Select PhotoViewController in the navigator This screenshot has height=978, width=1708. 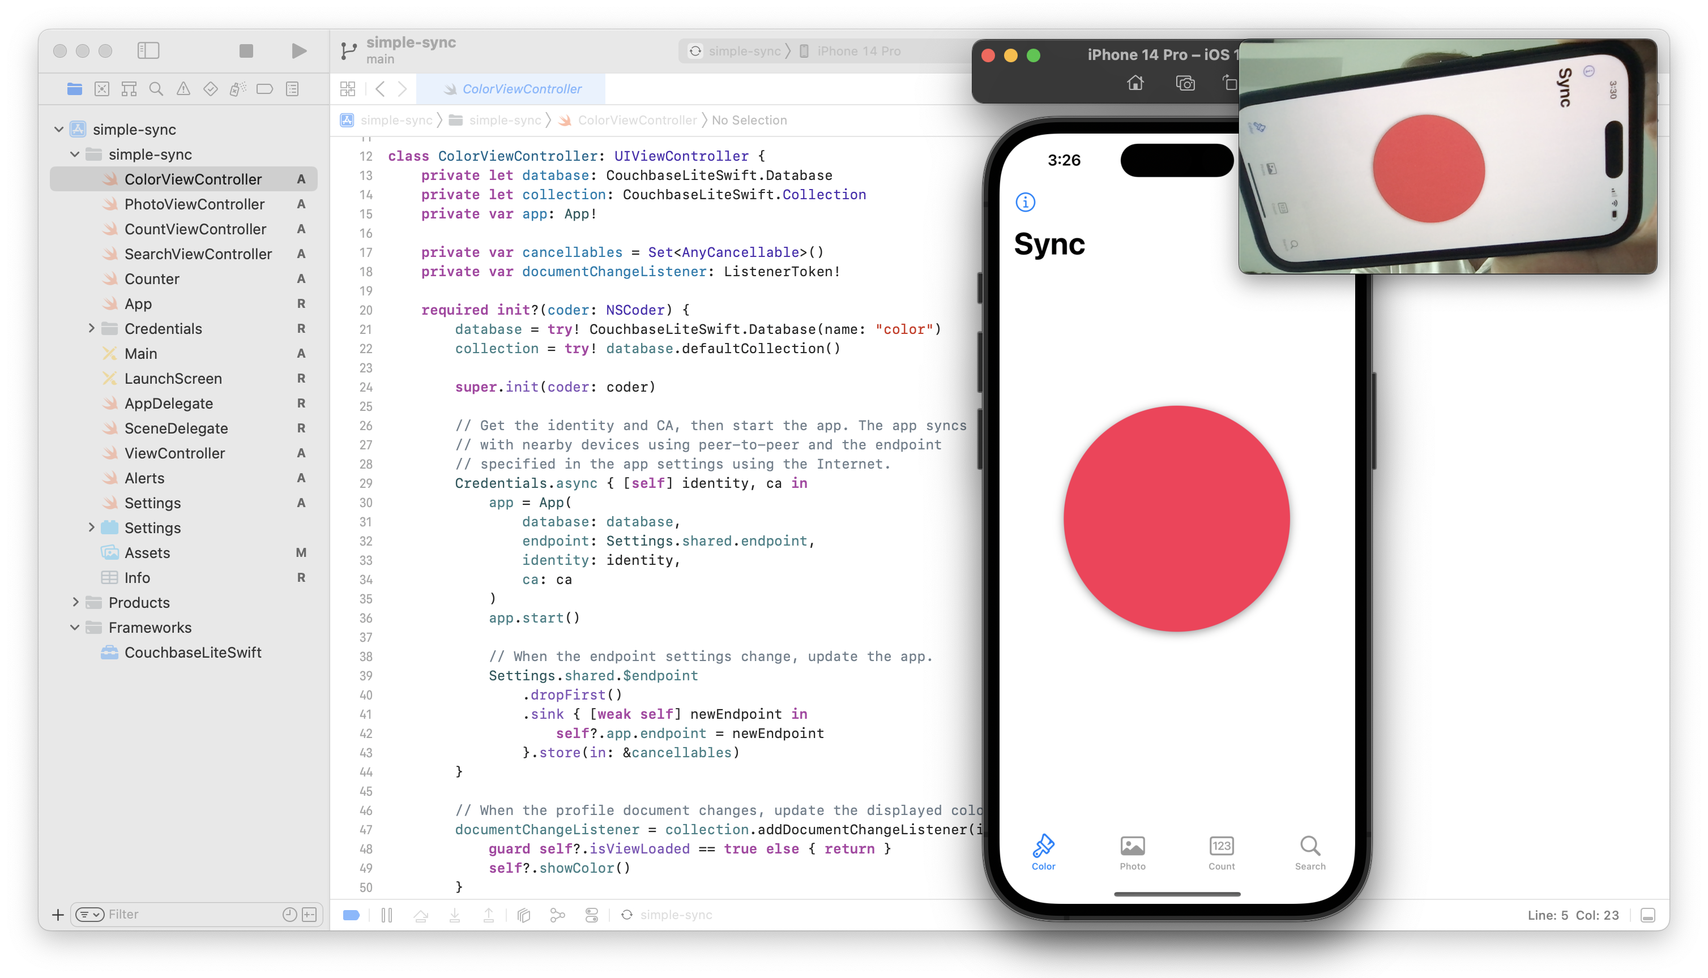[x=194, y=204]
